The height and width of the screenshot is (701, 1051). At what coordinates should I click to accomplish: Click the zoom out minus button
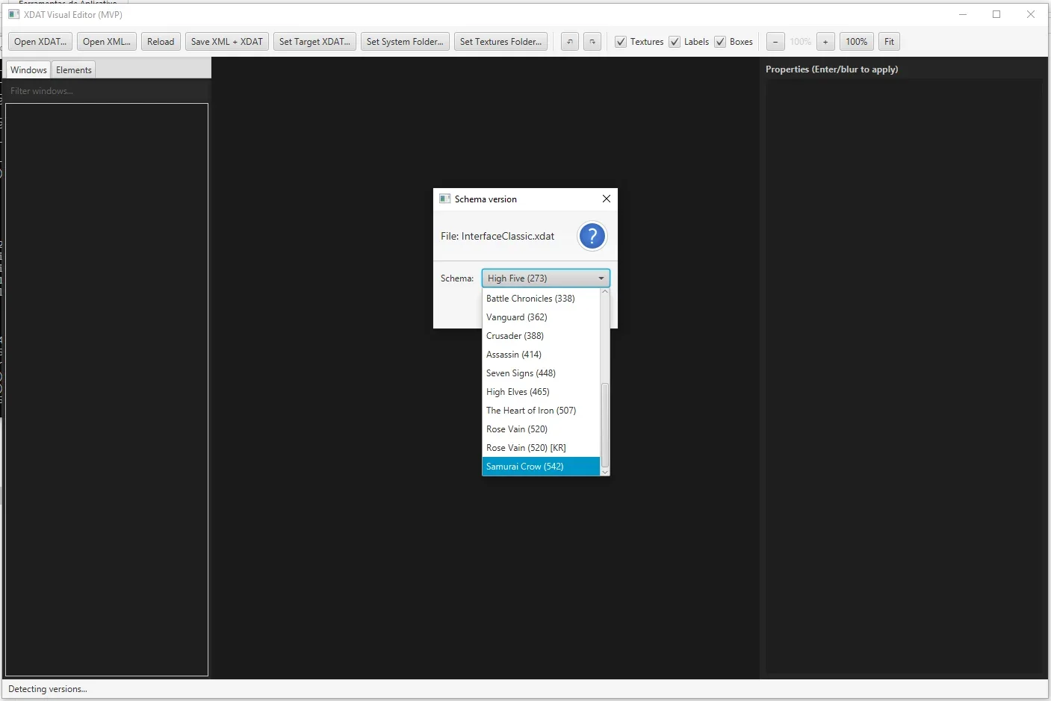pyautogui.click(x=775, y=42)
